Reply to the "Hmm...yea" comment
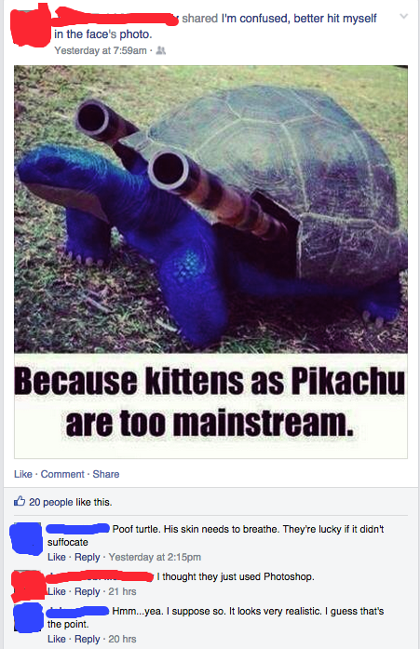Viewport: 420px width, 649px height. pos(88,639)
